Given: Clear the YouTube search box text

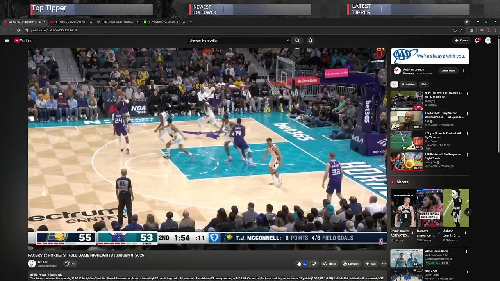Looking at the screenshot, I should [x=288, y=41].
